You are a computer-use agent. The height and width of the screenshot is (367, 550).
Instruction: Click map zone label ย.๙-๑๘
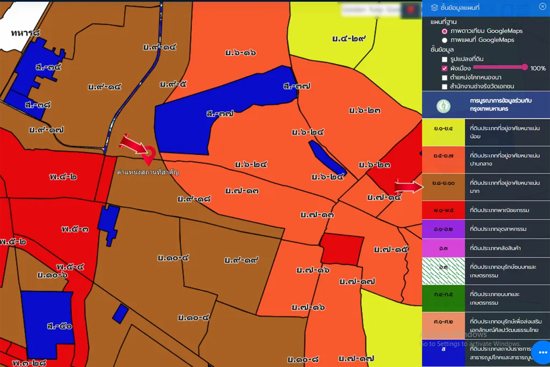194,199
